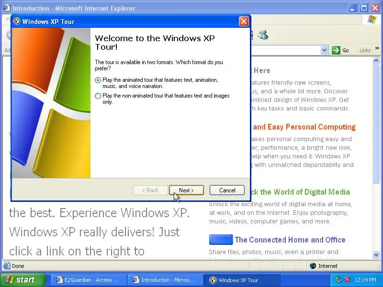Switch to Introduction - Microsoft IE taskbar button
383x287 pixels.
coord(166,280)
